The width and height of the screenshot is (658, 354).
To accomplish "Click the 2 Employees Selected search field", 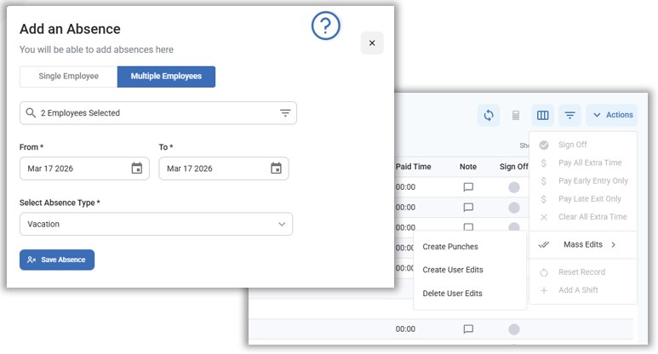I will [149, 113].
